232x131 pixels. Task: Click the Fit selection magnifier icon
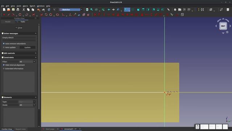click(92, 10)
